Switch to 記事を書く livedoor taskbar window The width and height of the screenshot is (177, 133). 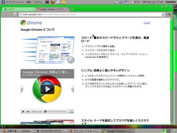(x=18, y=131)
